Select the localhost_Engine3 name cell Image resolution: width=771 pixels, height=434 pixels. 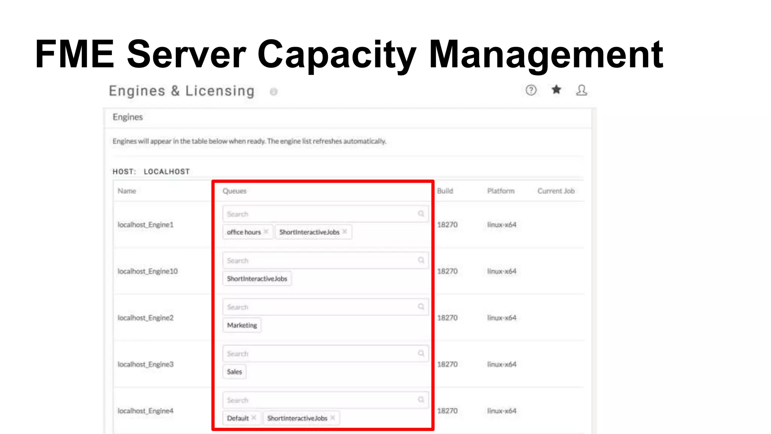pyautogui.click(x=145, y=364)
